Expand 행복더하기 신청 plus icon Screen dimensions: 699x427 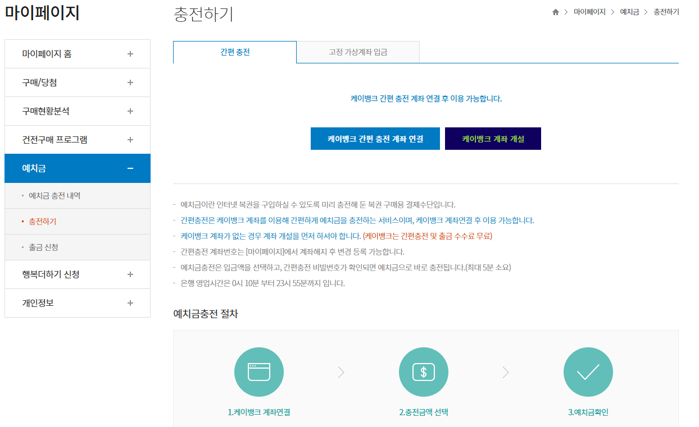coord(130,274)
